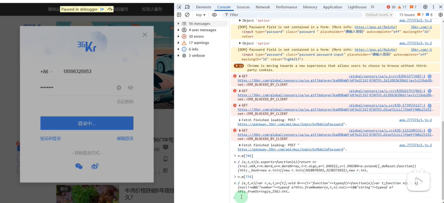
Task: Log in with the Weibo icon
Action: point(95,166)
